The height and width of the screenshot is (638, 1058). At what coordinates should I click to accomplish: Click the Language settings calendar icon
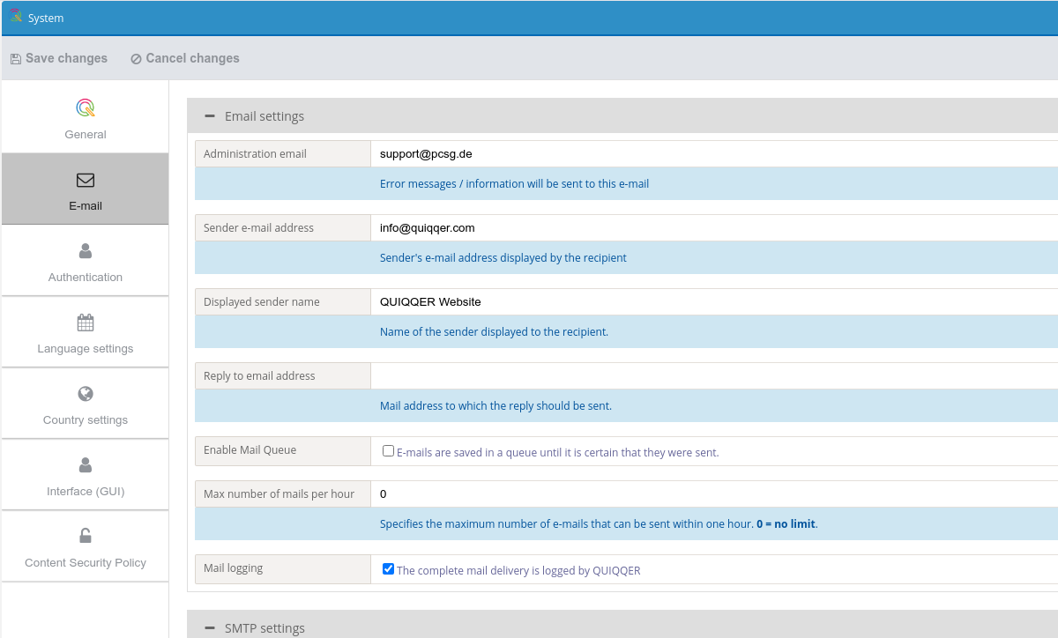point(86,323)
